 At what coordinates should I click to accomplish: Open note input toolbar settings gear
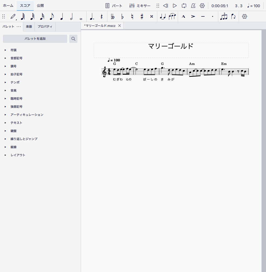244,16
